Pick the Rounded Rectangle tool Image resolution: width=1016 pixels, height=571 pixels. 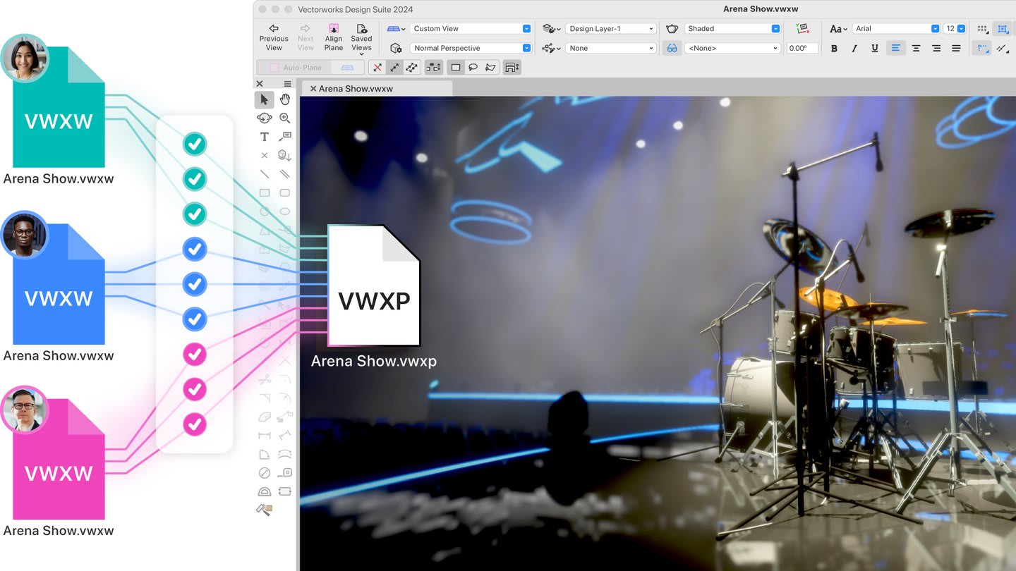pos(285,192)
